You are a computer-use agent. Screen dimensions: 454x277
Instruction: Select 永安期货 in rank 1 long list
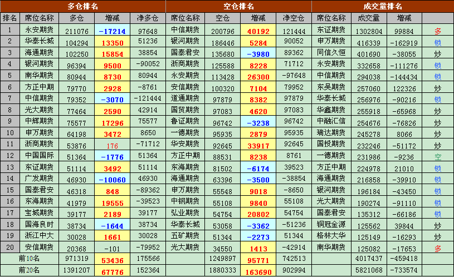coord(39,30)
